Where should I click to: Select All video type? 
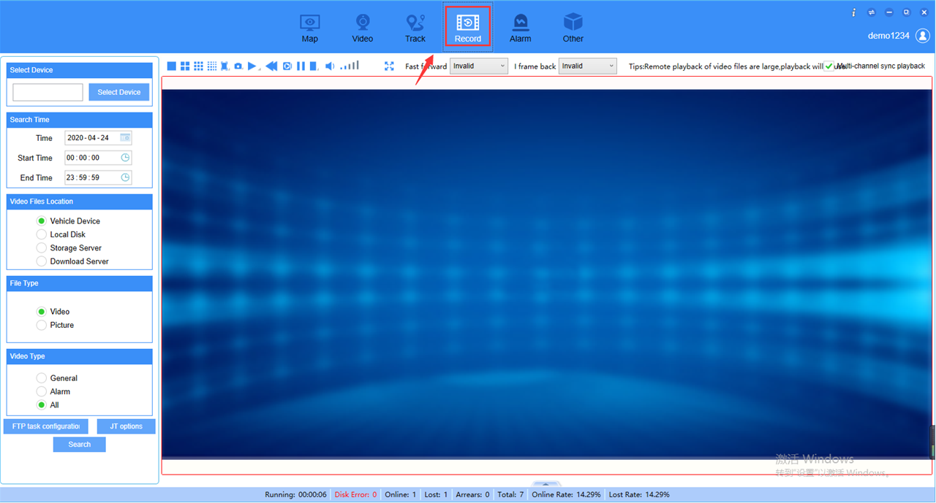coord(42,405)
